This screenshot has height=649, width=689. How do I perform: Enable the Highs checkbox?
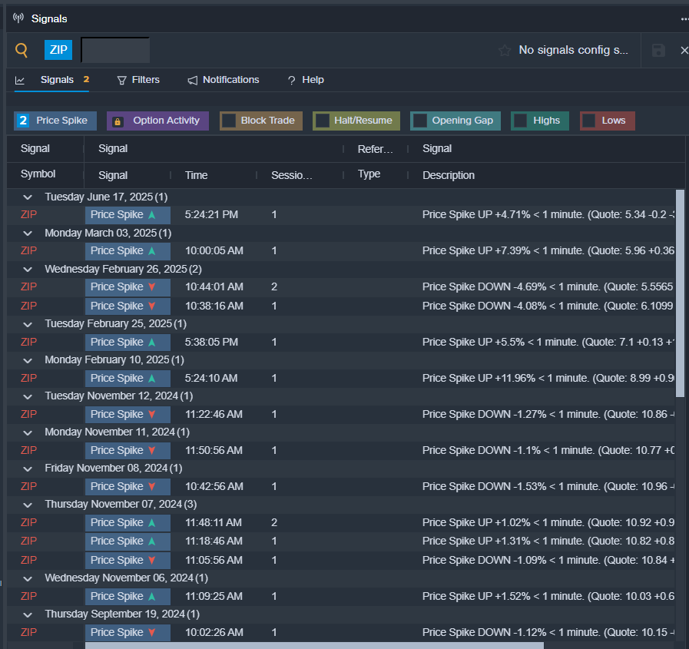point(520,121)
